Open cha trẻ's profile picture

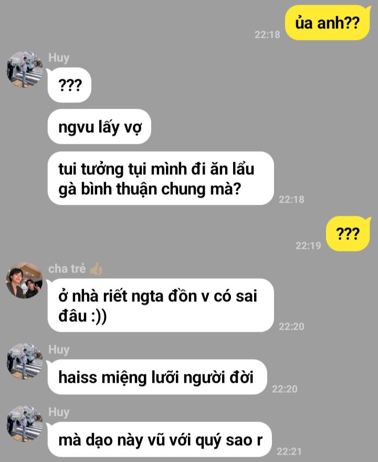25,280
